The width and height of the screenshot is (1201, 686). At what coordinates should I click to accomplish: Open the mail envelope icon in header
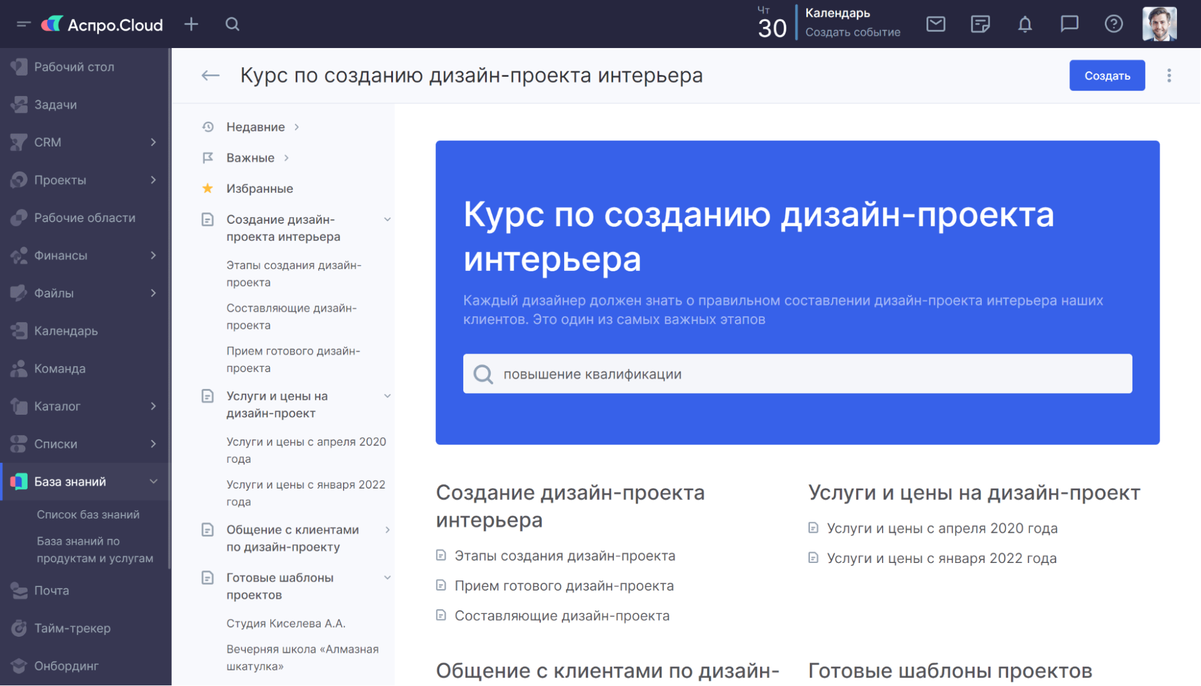[935, 24]
